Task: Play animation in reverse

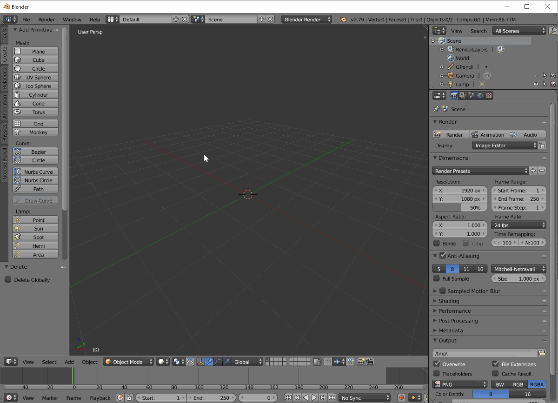Action: (306, 398)
